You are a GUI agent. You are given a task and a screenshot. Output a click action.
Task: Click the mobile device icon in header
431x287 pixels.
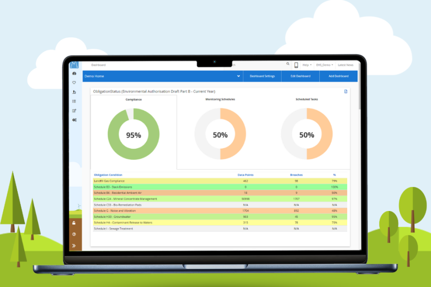click(296, 65)
